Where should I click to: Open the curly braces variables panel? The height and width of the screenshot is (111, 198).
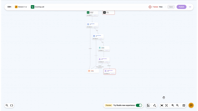(12, 105)
